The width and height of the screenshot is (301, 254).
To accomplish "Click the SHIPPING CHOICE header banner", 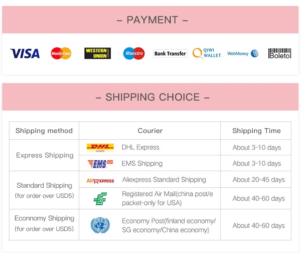I will (150, 97).
